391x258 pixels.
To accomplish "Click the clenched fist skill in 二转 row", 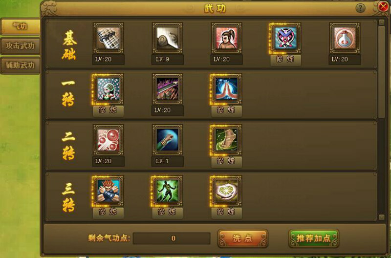I will (167, 140).
